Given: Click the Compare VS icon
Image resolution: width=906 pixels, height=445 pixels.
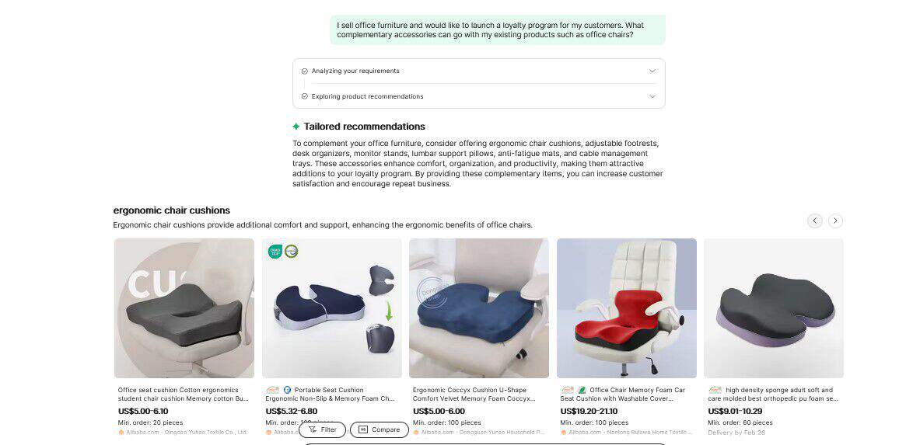Looking at the screenshot, I should [363, 429].
